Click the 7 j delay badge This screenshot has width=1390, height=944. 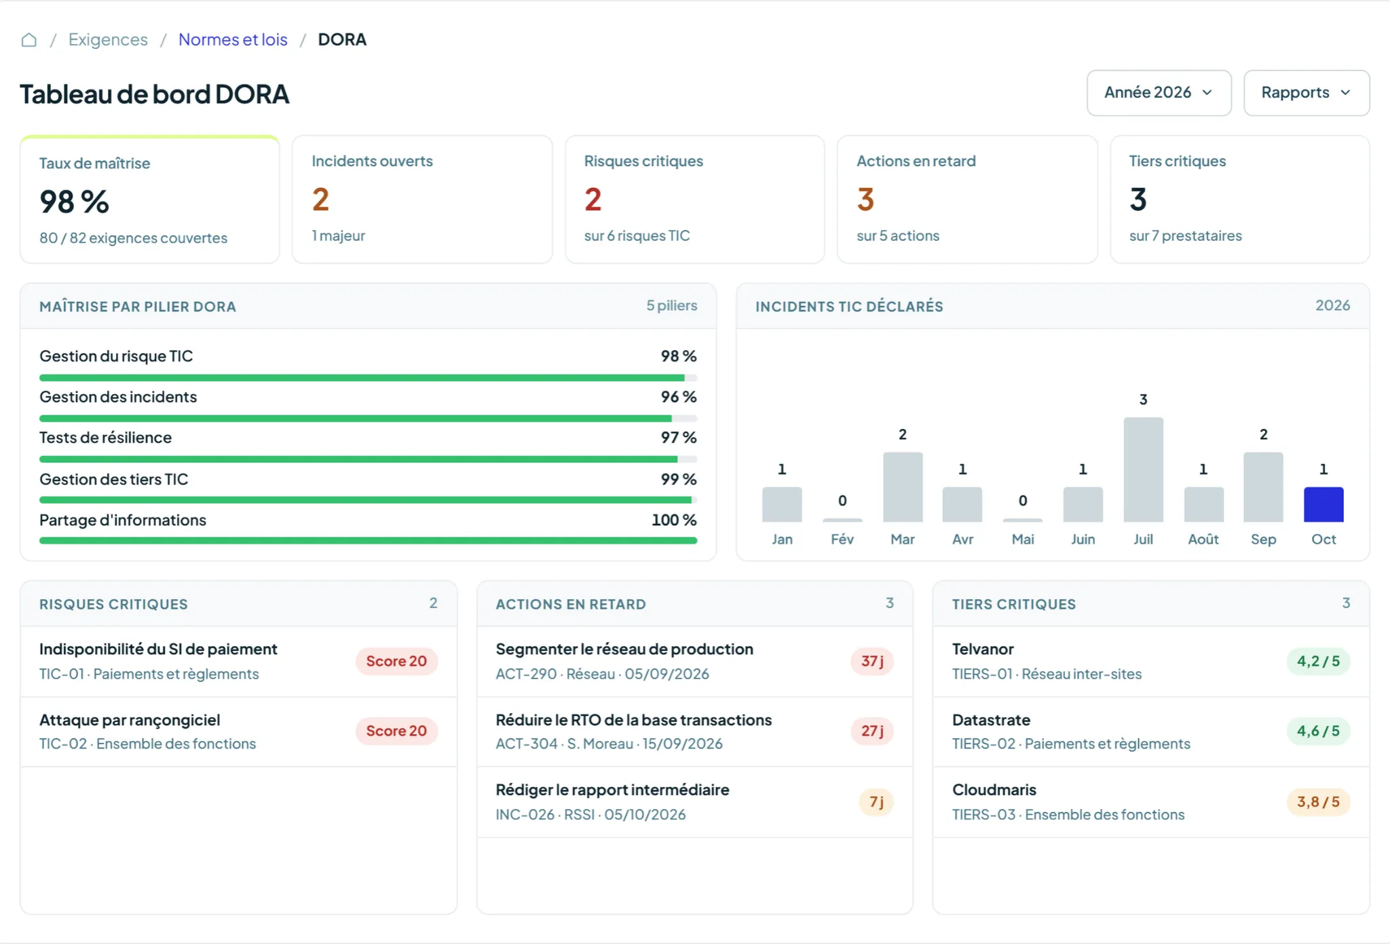[x=876, y=802]
